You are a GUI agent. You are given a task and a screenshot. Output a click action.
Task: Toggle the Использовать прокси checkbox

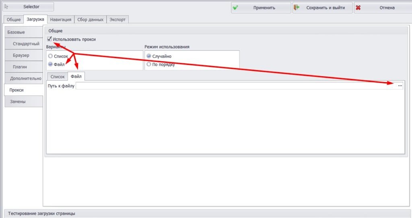click(x=49, y=39)
